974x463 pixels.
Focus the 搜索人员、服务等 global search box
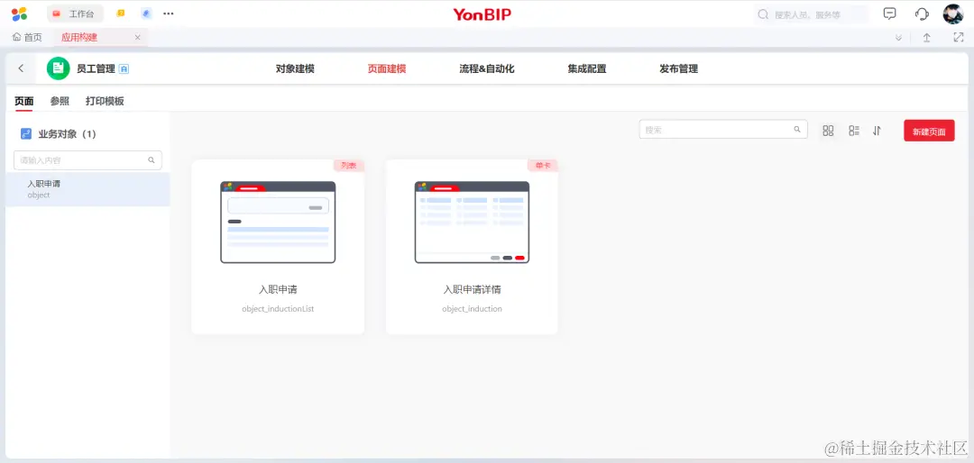tap(812, 14)
